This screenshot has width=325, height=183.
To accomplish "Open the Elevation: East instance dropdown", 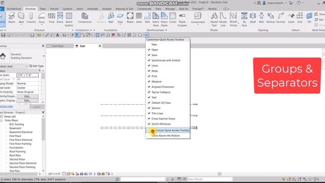I will (x=26, y=66).
